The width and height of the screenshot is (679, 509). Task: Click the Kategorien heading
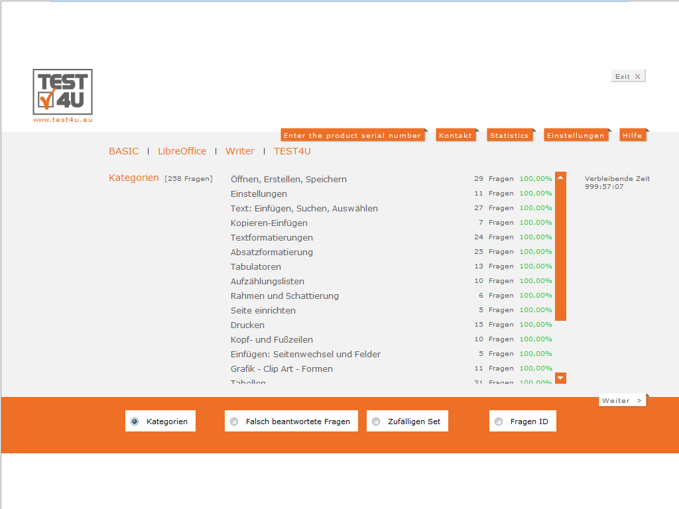(134, 178)
